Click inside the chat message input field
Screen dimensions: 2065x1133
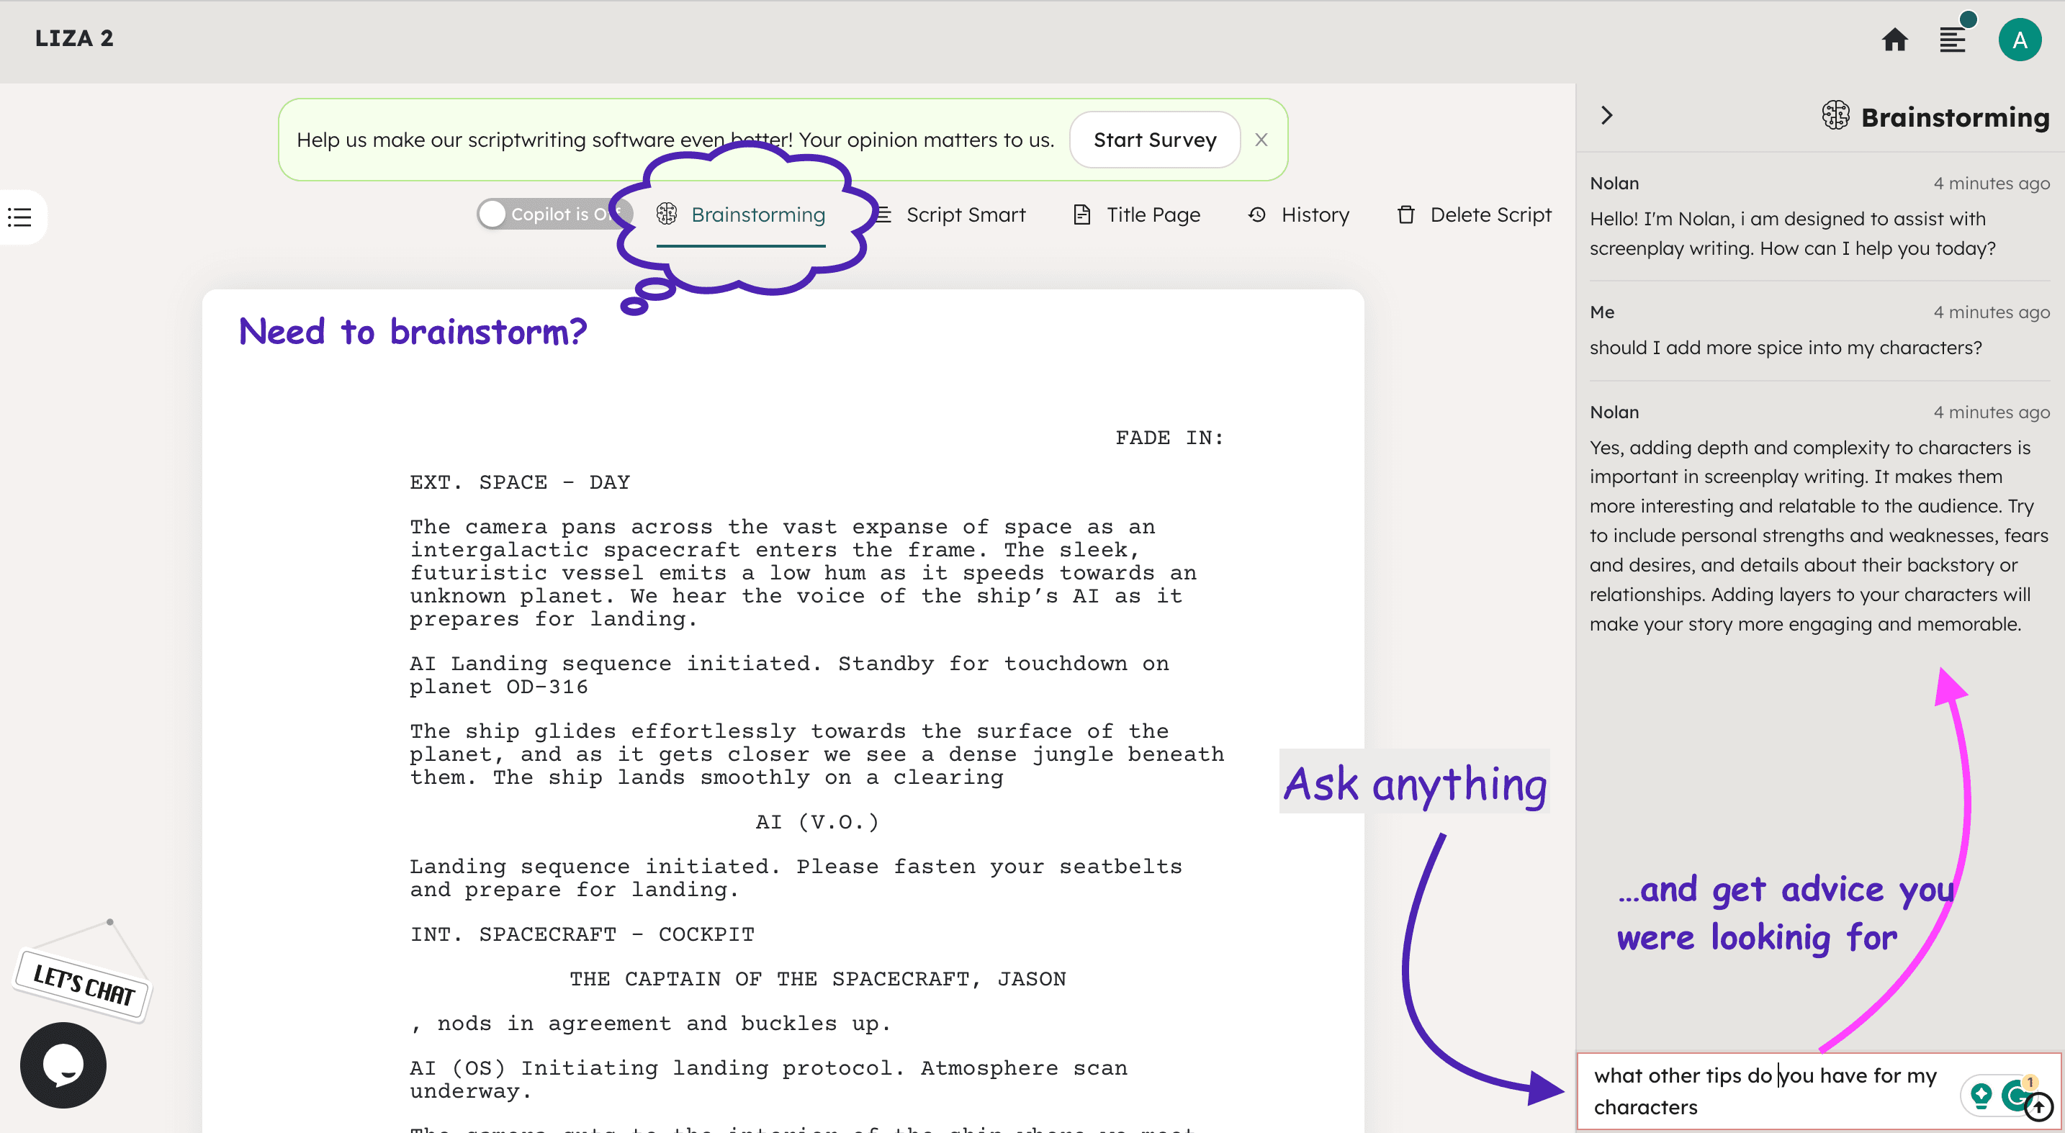coord(1724,1090)
